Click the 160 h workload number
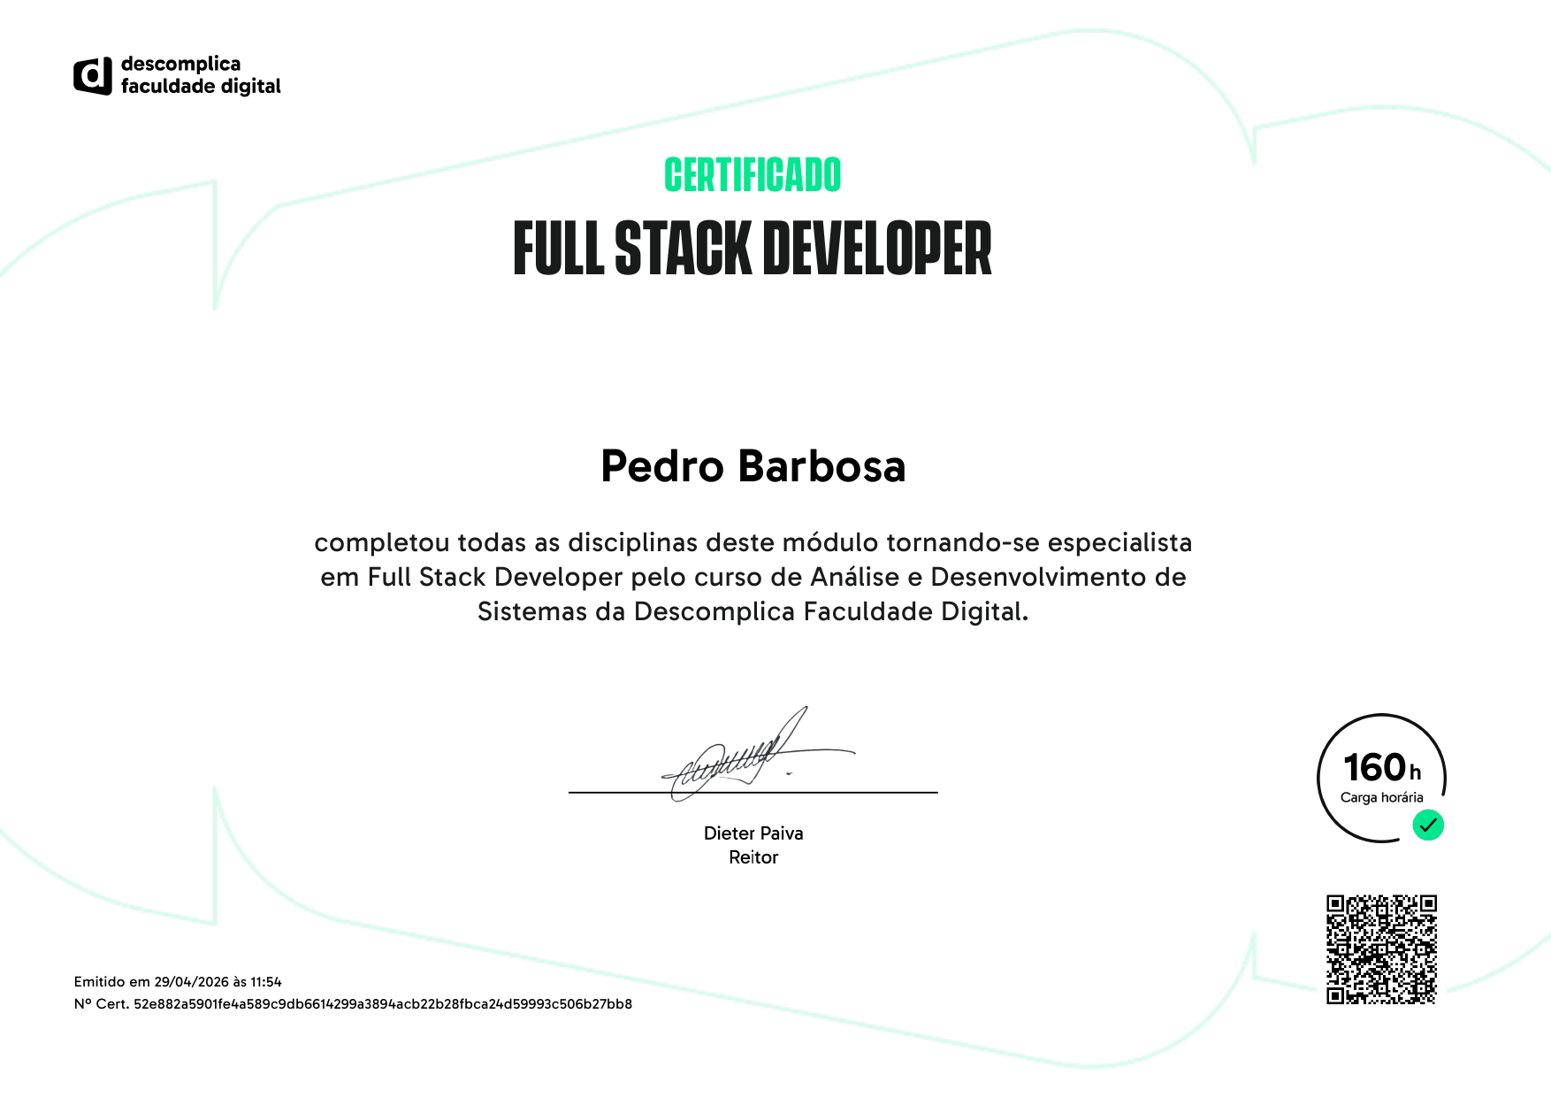Viewport: 1551px width, 1098px height. pos(1382,767)
